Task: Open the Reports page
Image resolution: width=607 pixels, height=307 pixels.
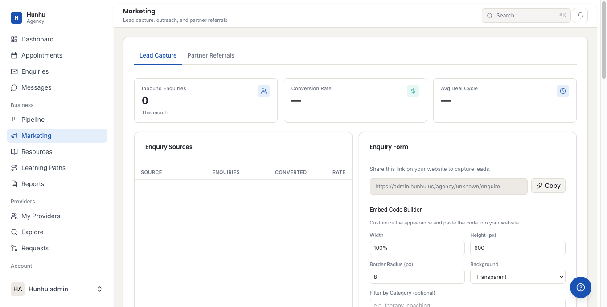Action: [x=57, y=184]
